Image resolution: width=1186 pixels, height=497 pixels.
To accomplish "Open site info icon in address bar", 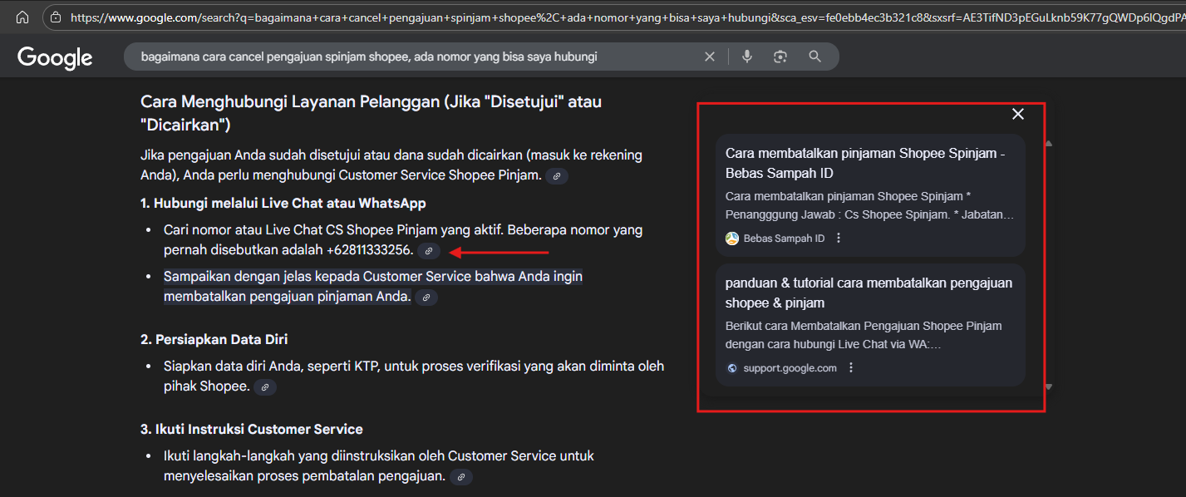I will pos(56,17).
